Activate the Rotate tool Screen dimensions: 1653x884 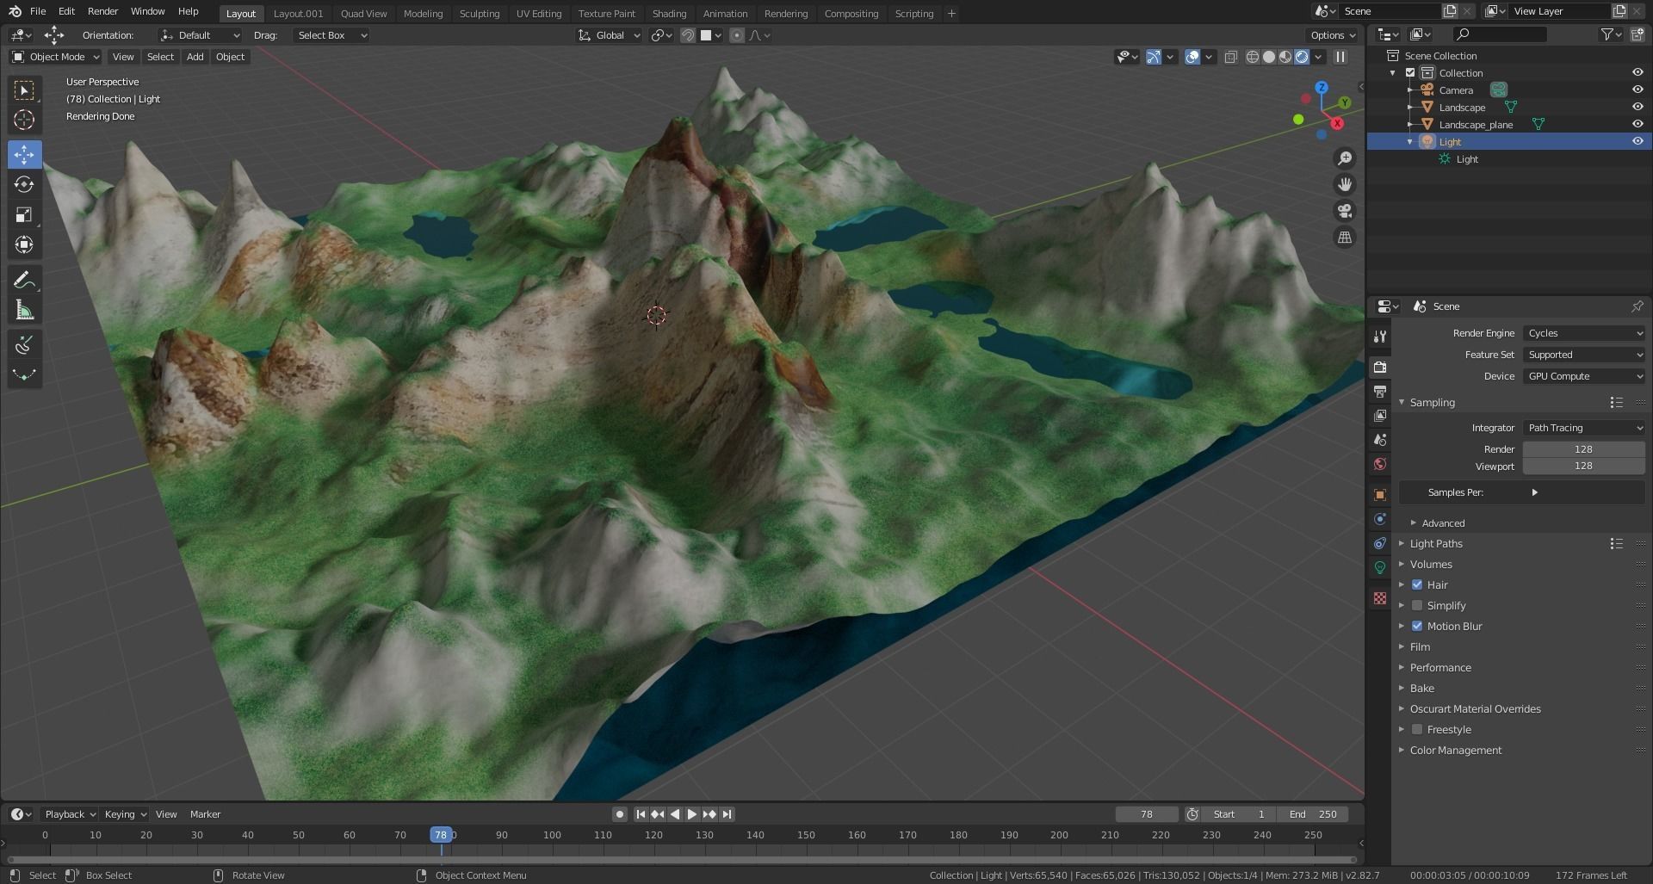click(24, 184)
